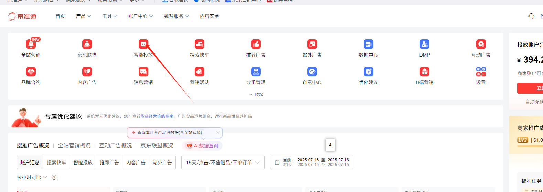Screen dimensions: 543x192
Task: Open the 数据中心 icon
Action: pos(368,45)
